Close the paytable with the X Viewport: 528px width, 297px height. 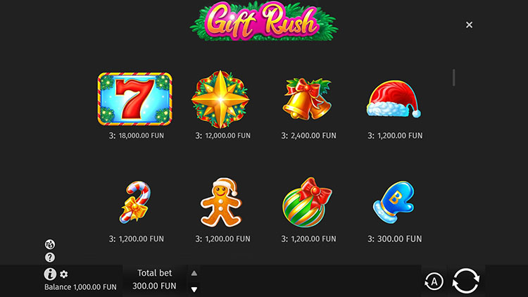(469, 25)
